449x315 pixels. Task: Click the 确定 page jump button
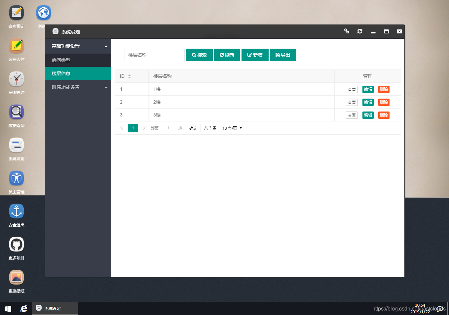193,128
